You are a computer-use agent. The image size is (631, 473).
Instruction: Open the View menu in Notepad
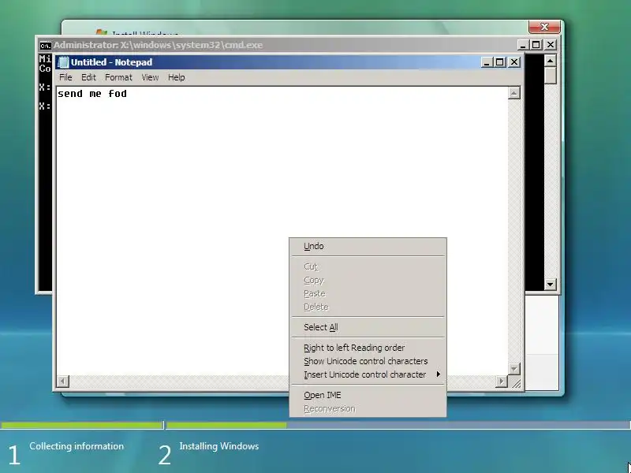(150, 77)
